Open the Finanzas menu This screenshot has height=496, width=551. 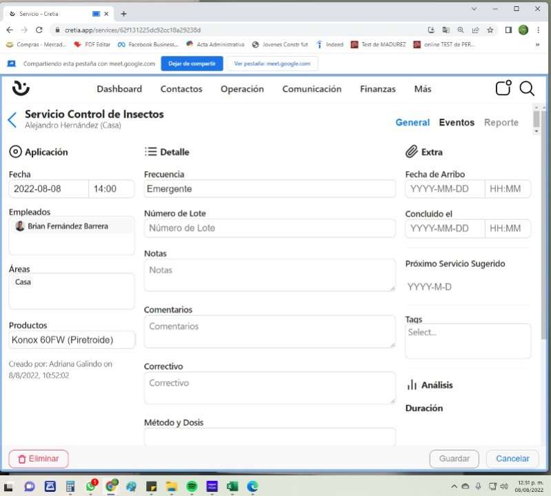pos(378,89)
